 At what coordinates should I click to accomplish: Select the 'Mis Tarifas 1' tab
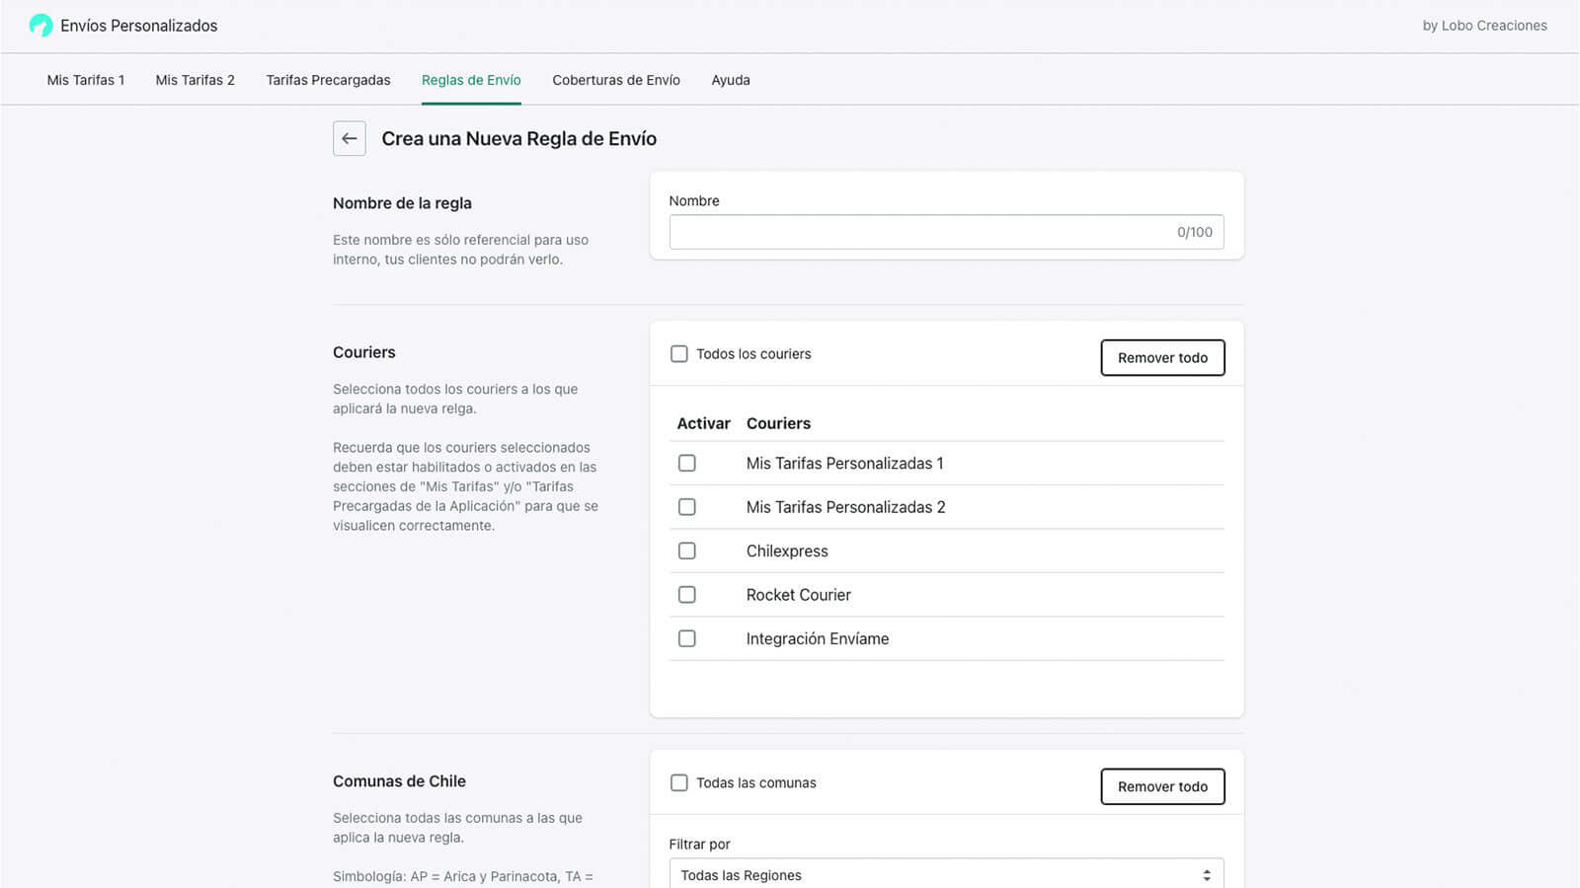86,80
